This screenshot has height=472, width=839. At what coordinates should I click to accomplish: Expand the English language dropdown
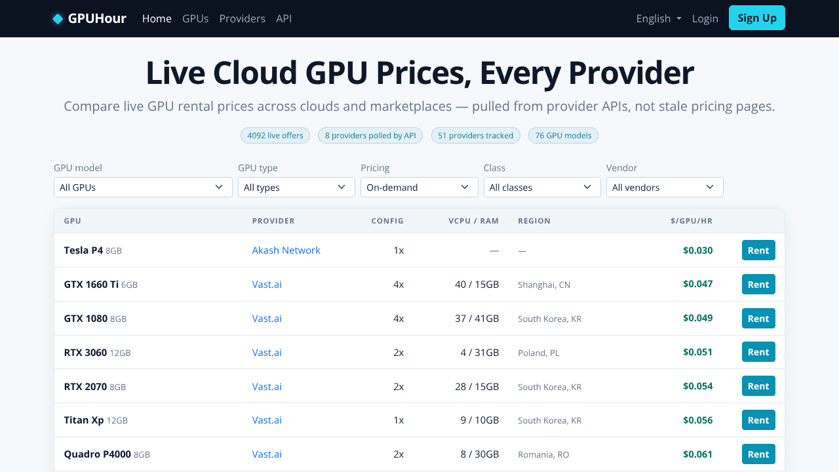tap(659, 18)
